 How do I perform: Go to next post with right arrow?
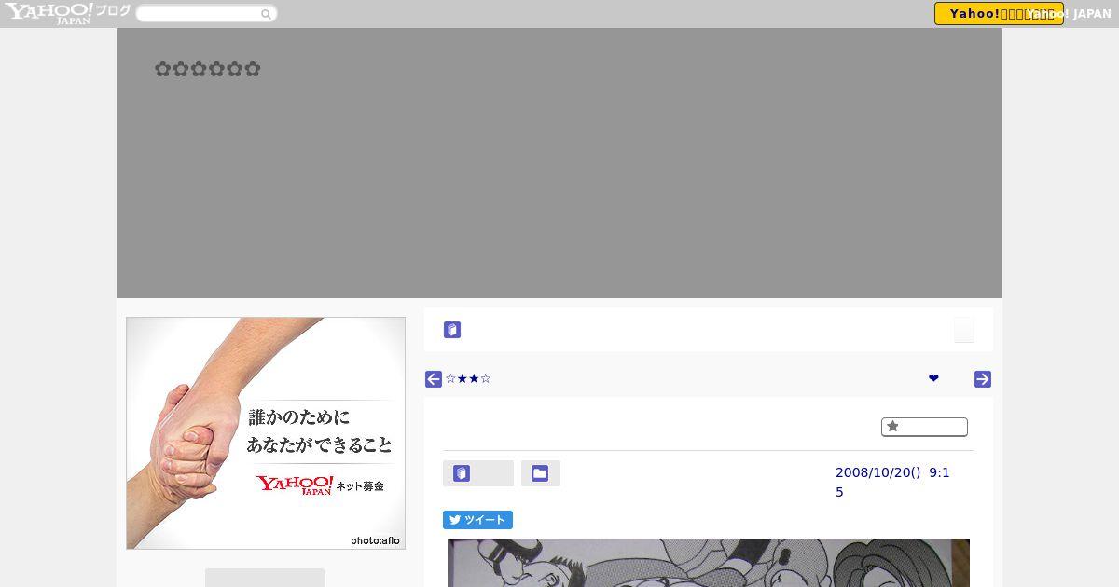pos(983,379)
